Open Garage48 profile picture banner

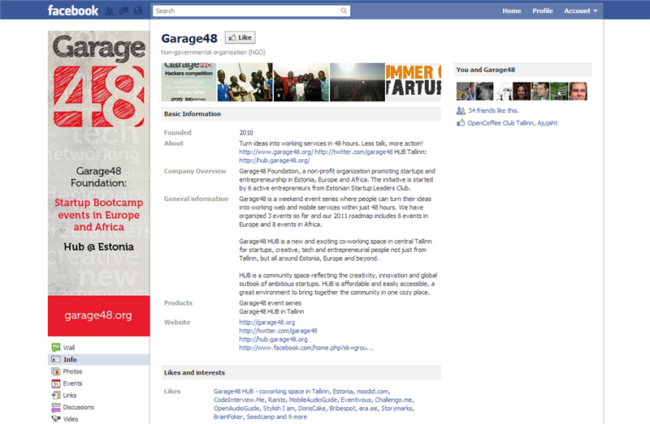click(x=98, y=183)
